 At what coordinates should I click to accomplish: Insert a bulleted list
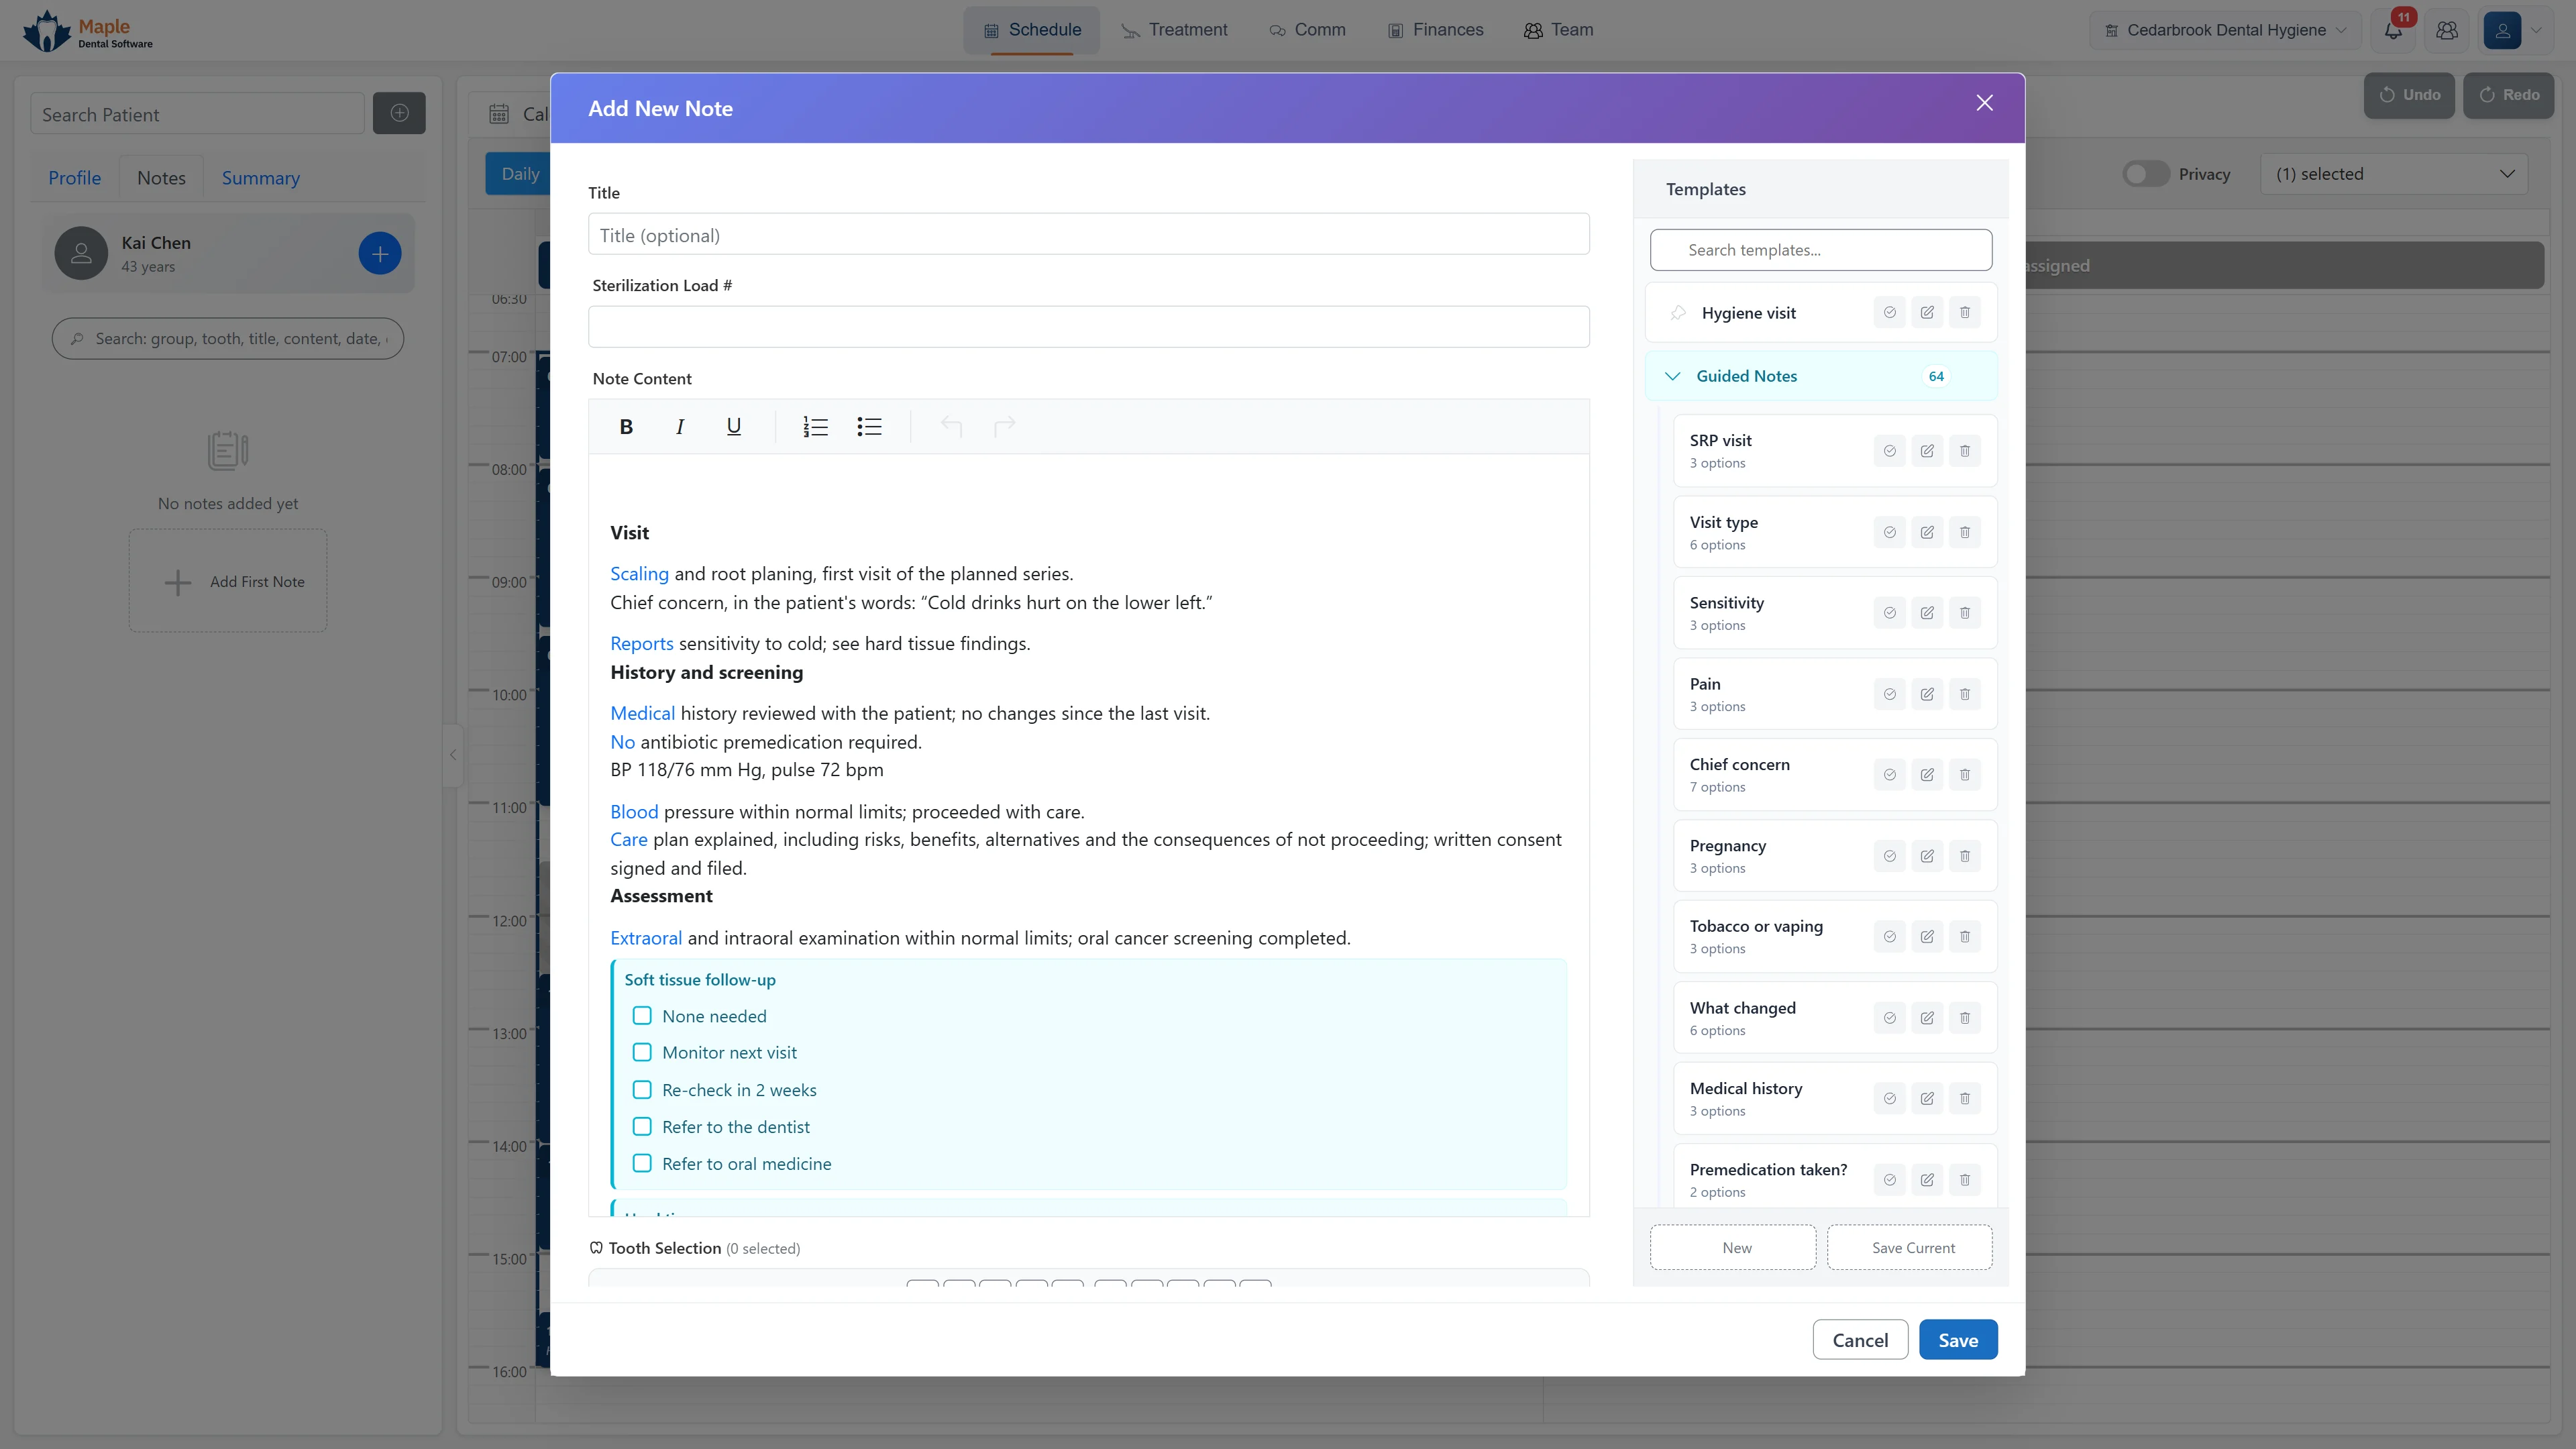869,427
